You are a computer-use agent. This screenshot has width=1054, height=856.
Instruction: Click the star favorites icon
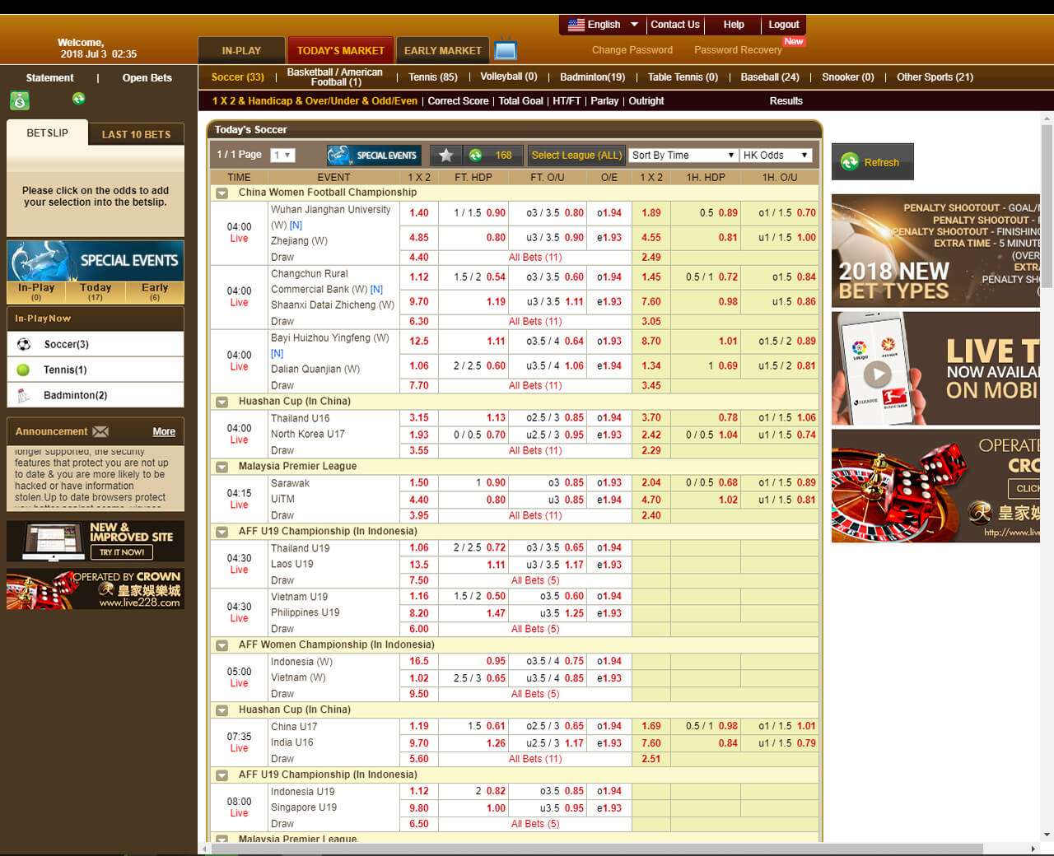(445, 155)
